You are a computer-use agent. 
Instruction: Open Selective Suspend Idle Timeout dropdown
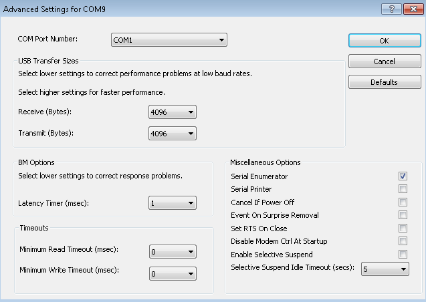click(385, 269)
